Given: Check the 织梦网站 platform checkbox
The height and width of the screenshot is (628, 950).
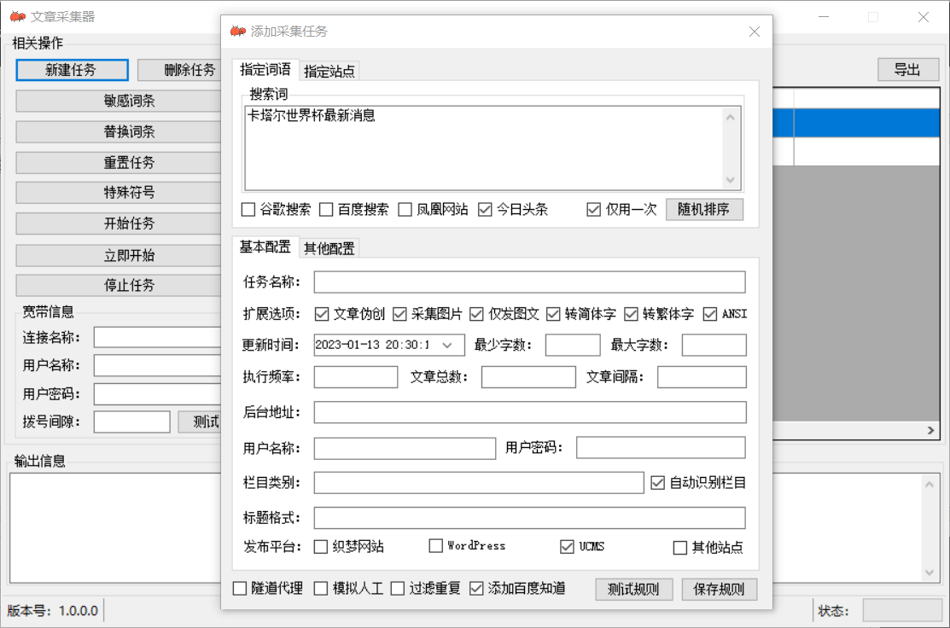Looking at the screenshot, I should pyautogui.click(x=321, y=547).
